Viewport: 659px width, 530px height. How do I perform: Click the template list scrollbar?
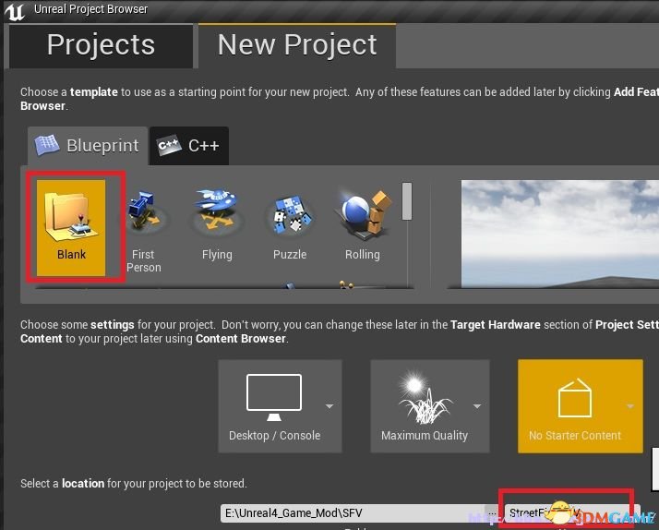(406, 201)
